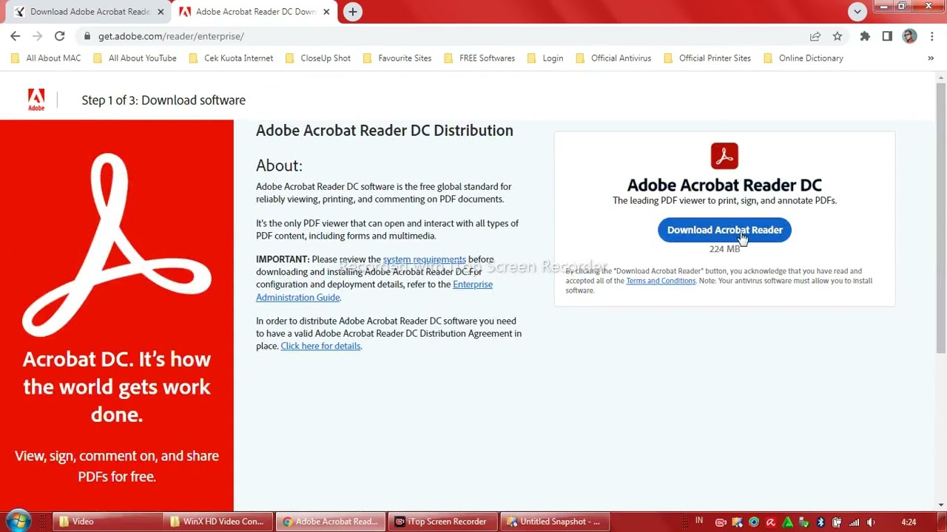Click the Adobe logo in page header
This screenshot has width=947, height=532.
pos(36,100)
